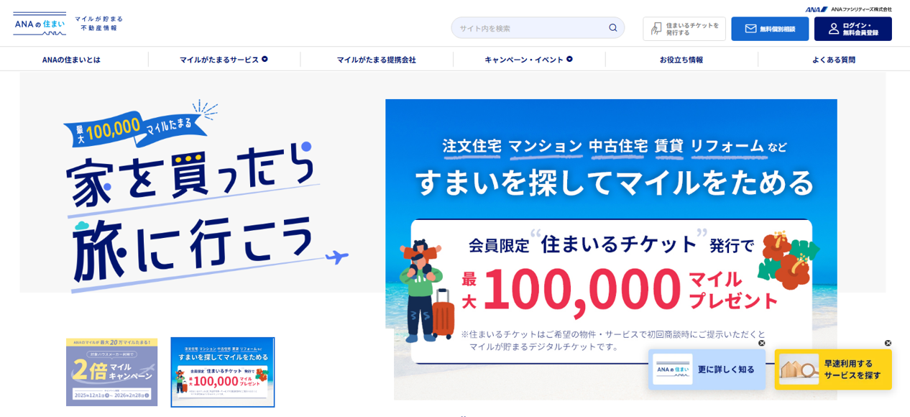Click the envelope icon for 無料個別相談
The image size is (910, 417).
[x=750, y=29]
